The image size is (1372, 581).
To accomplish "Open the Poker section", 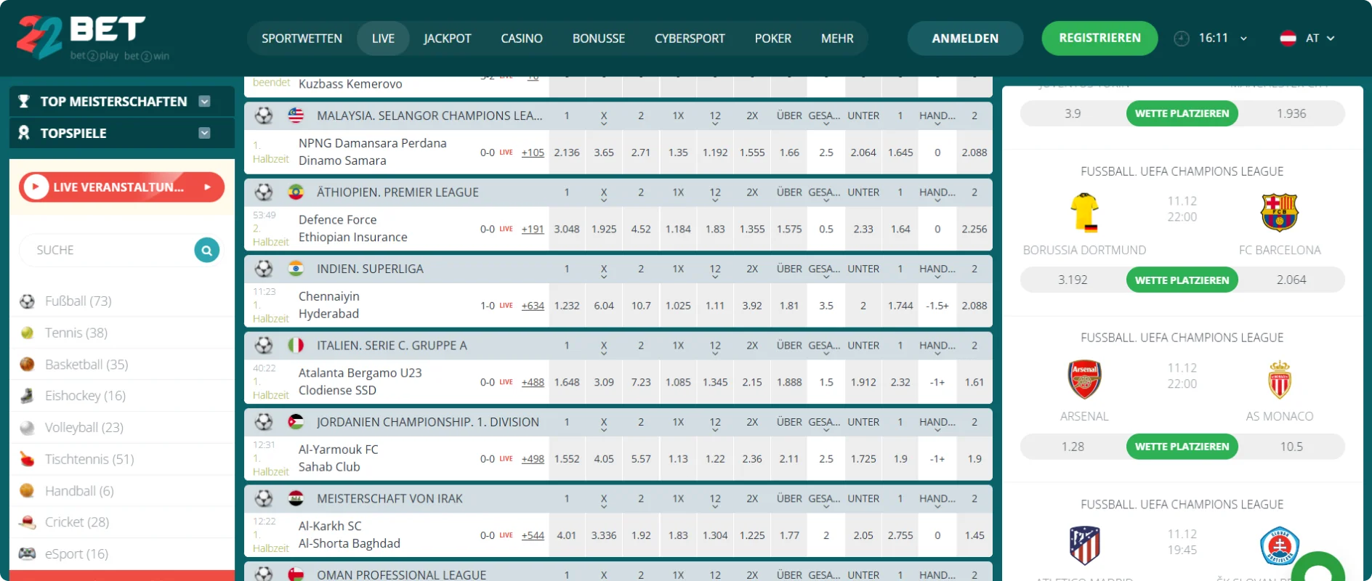I will click(x=773, y=38).
